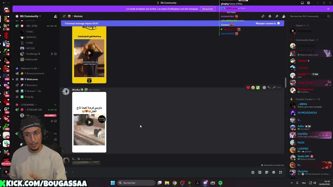Add the red heart reaction to Moha's message
This screenshot has width=333, height=187.
[x=248, y=88]
